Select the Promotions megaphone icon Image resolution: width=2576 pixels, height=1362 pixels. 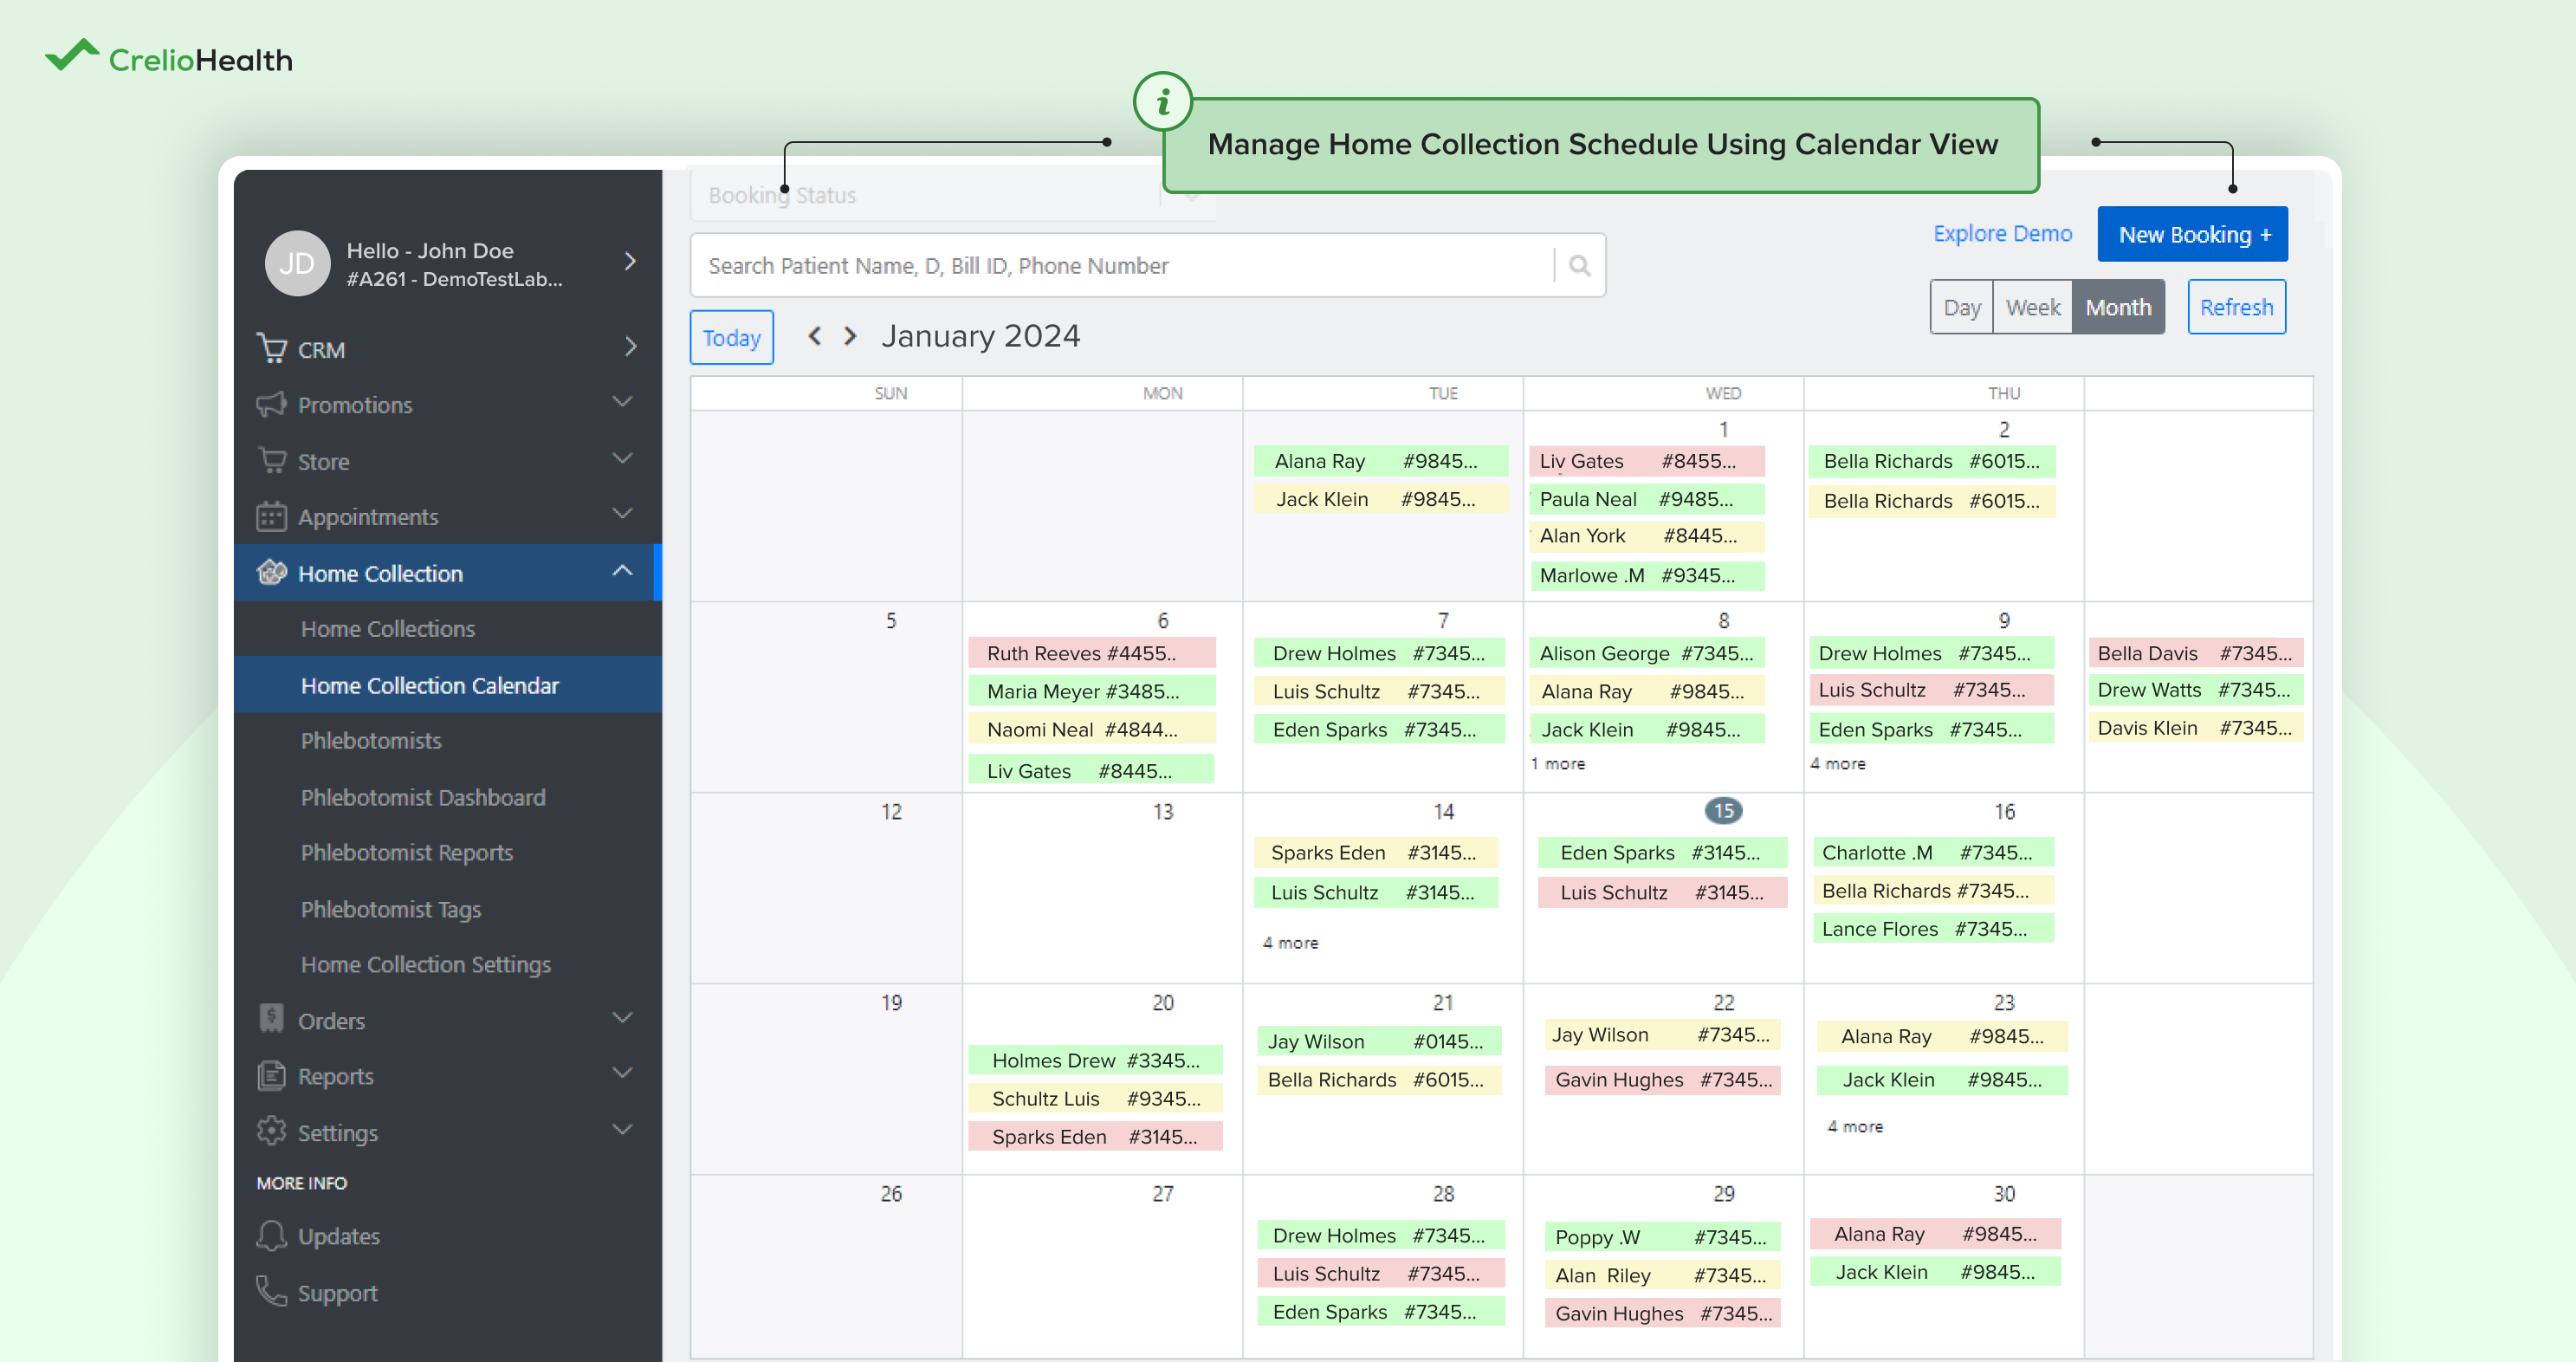272,404
